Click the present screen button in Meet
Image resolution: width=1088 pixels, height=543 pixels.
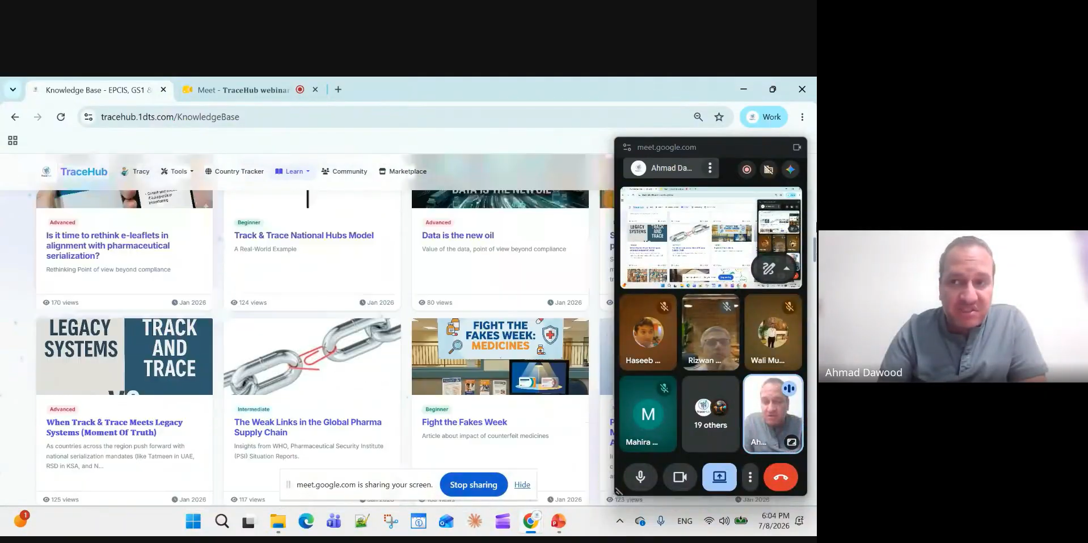pos(719,477)
